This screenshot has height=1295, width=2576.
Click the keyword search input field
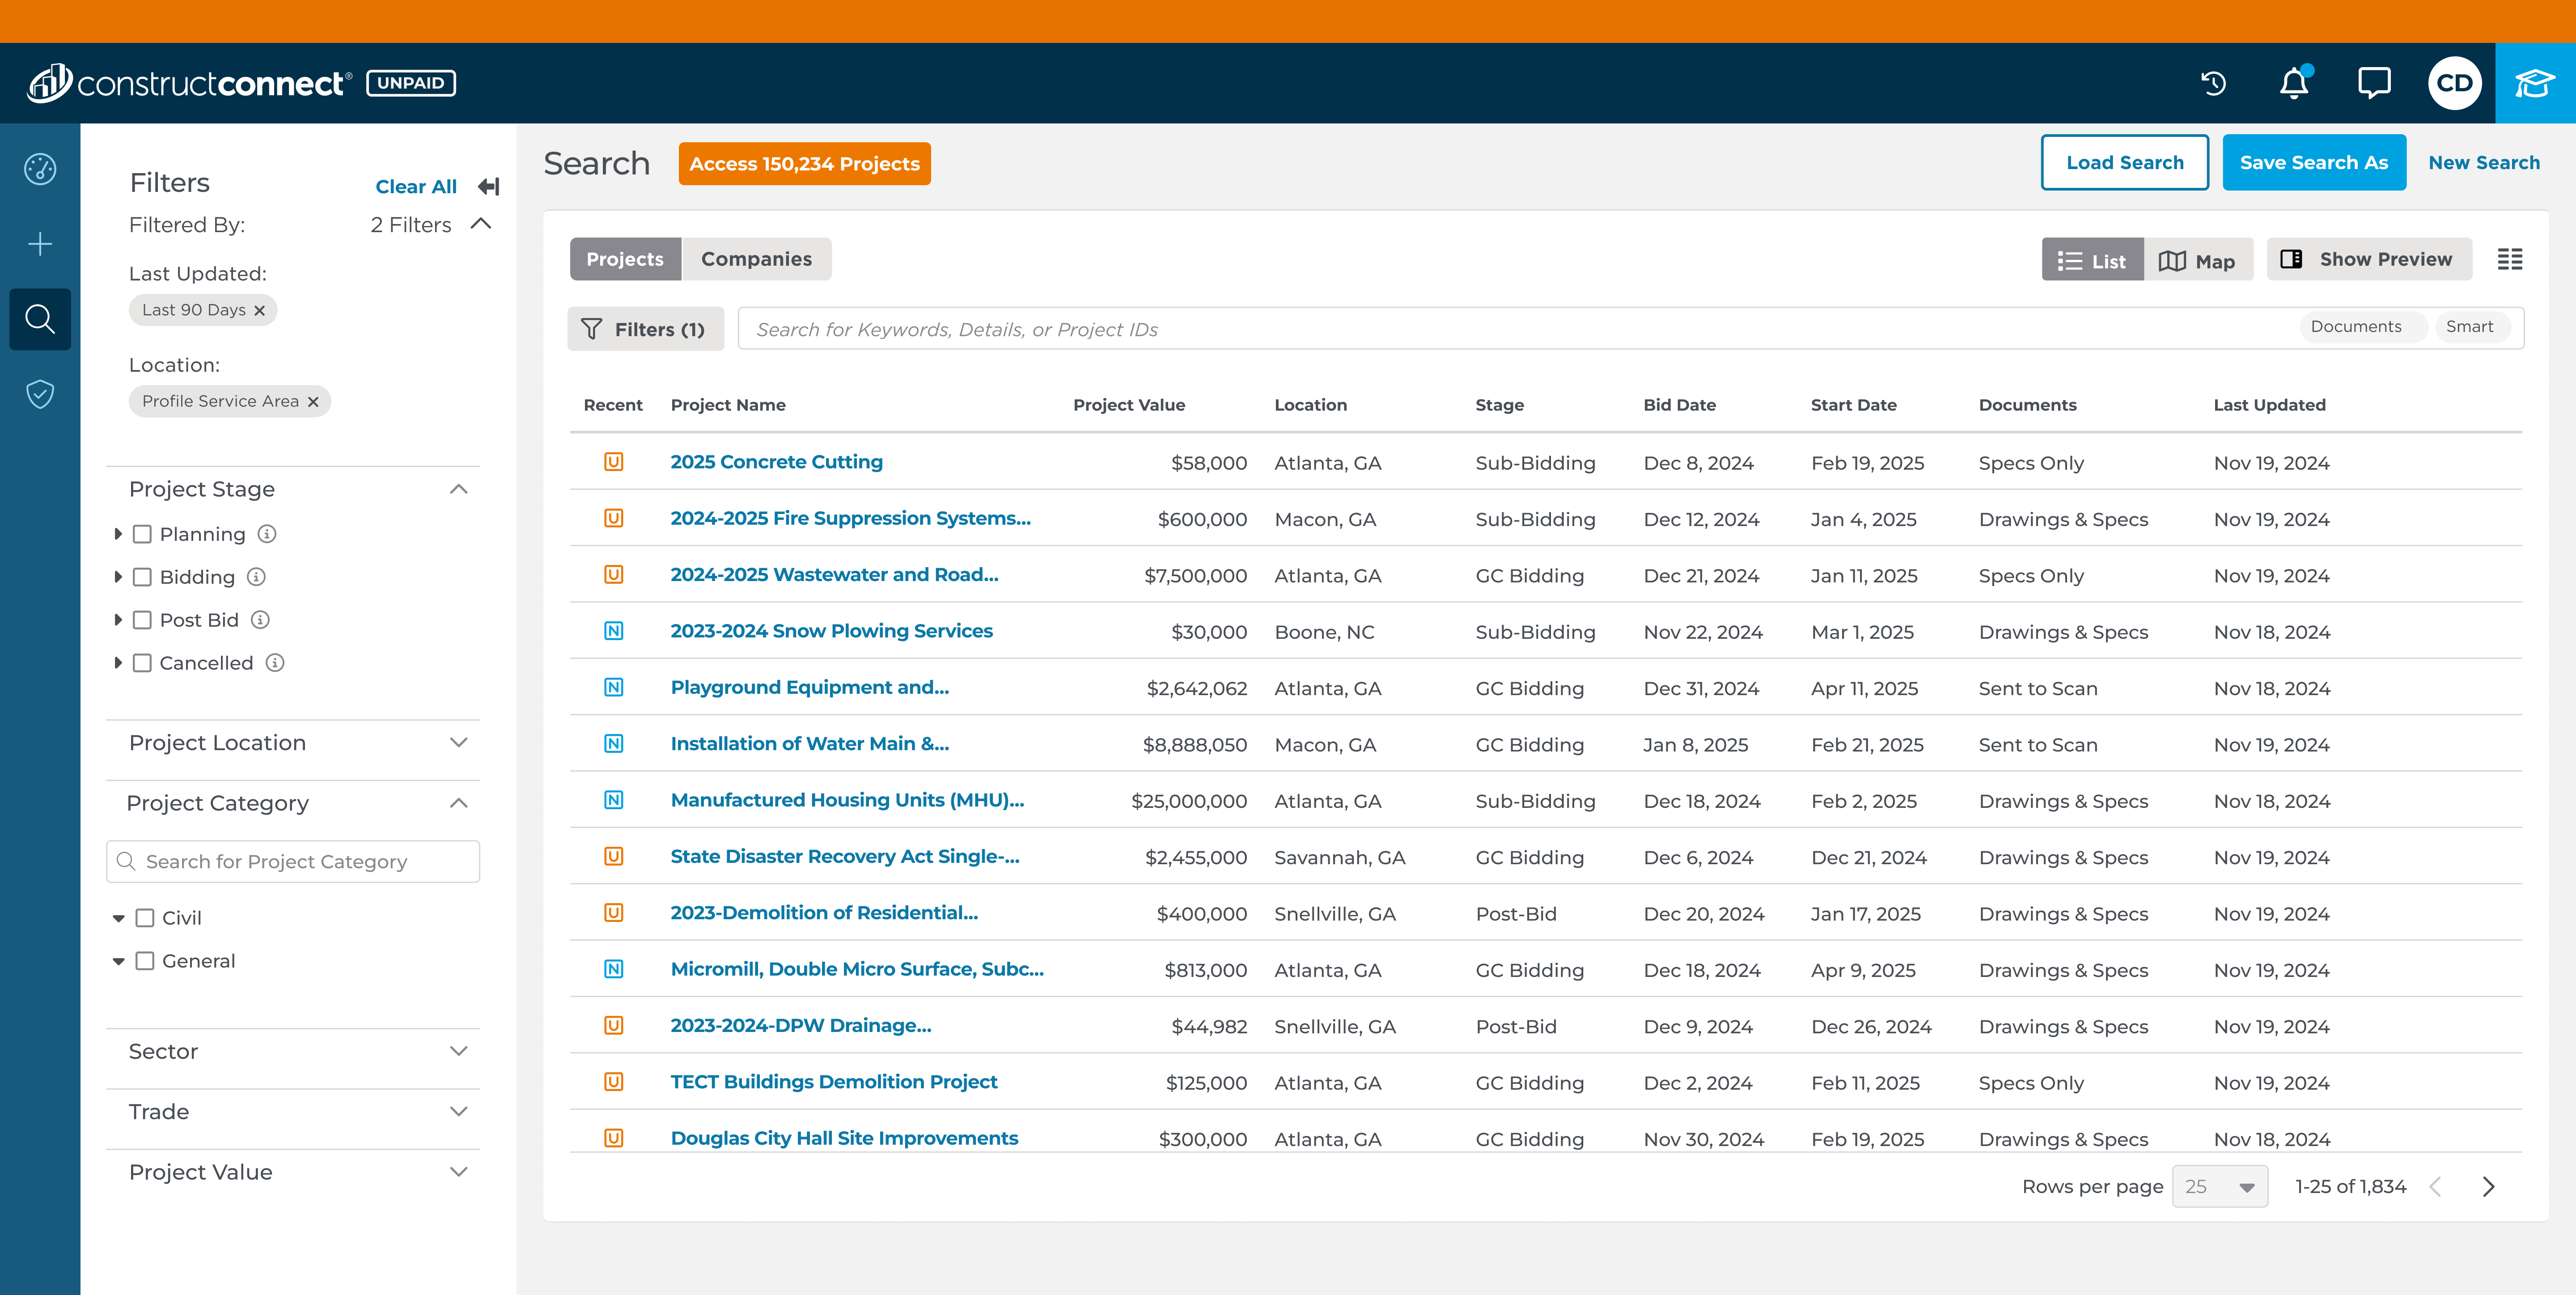(1500, 329)
